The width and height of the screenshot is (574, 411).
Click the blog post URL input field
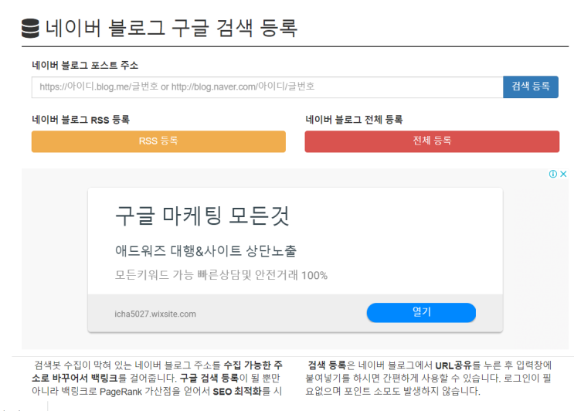(267, 87)
